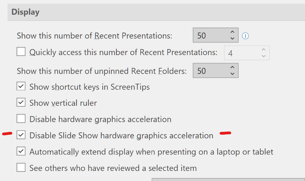Click the info icon beside Recent Presentations

(x=245, y=36)
